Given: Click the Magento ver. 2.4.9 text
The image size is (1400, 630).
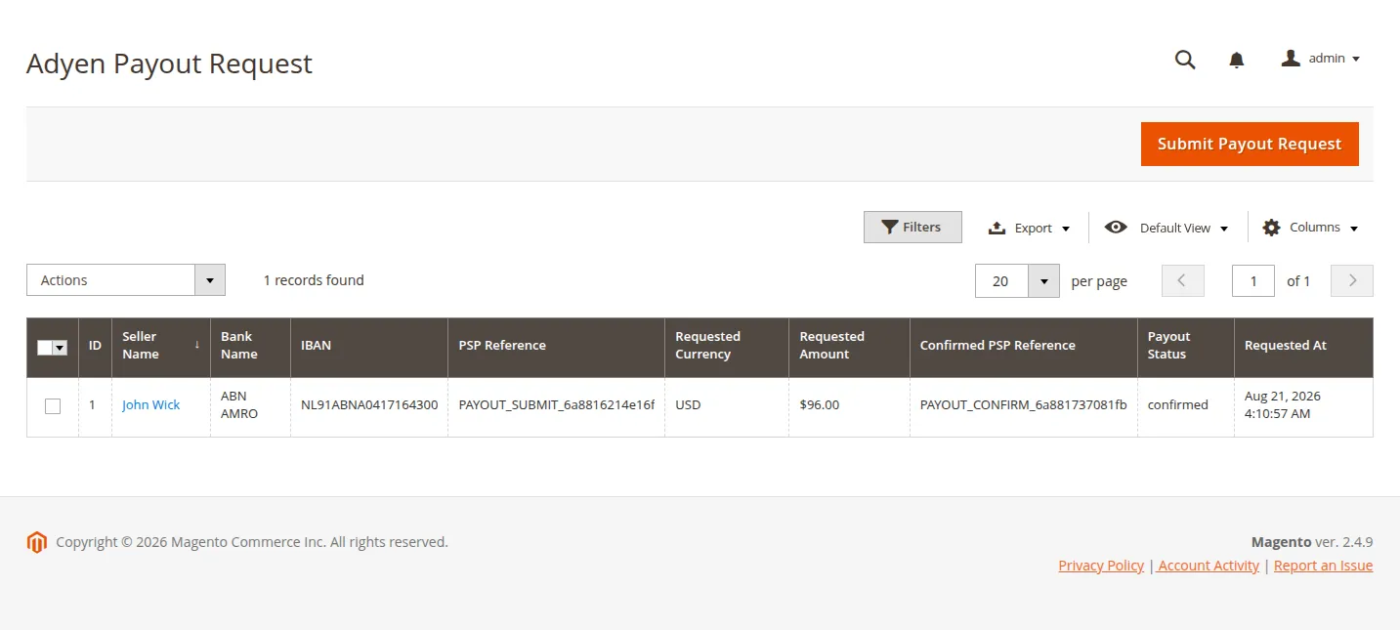Looking at the screenshot, I should (1312, 542).
